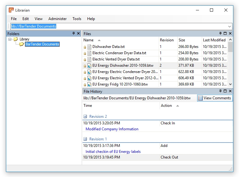The width and height of the screenshot is (239, 177).
Task: Click the Librarian app logo icon
Action: pos(11,10)
